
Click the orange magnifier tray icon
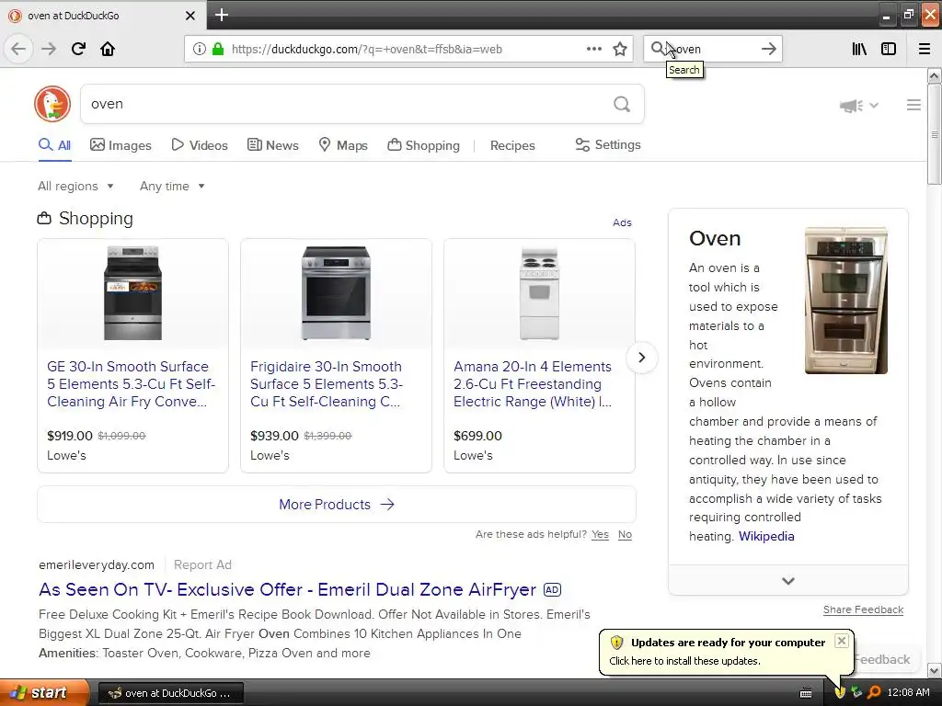pyautogui.click(x=874, y=693)
